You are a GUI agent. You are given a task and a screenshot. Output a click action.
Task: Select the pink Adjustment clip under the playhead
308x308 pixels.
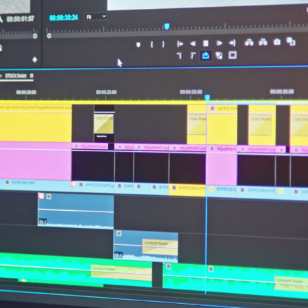[221, 166]
